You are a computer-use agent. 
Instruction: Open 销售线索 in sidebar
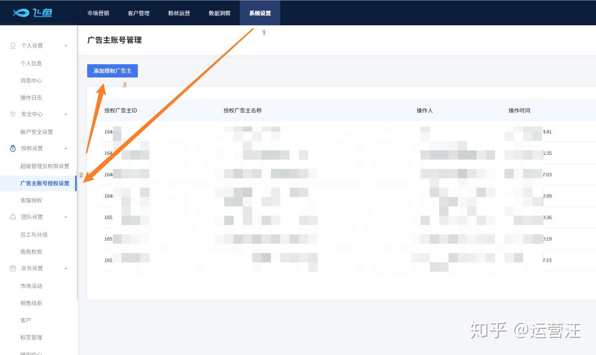tap(31, 303)
